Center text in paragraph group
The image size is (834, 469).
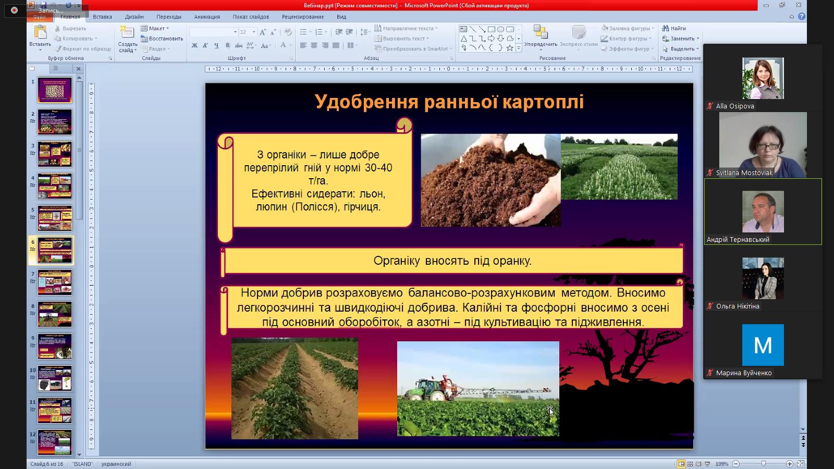(x=314, y=46)
